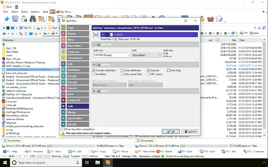Click the magnifier search icon at right

[264, 28]
